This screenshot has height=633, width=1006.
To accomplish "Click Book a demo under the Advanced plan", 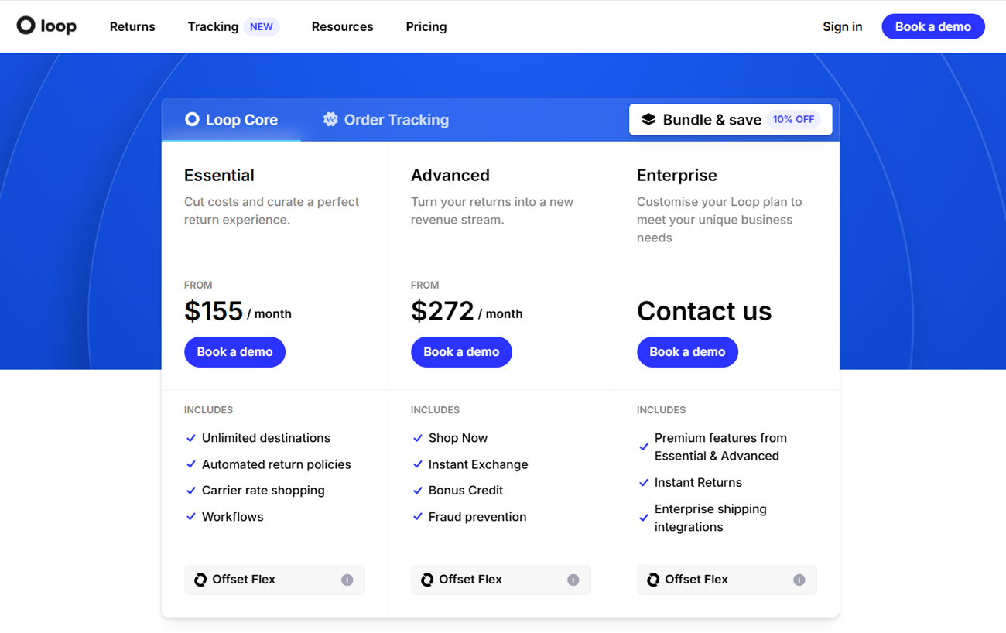I will coord(461,351).
